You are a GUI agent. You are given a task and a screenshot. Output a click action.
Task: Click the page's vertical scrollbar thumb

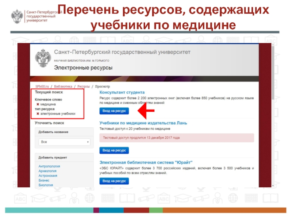[x=273, y=73]
